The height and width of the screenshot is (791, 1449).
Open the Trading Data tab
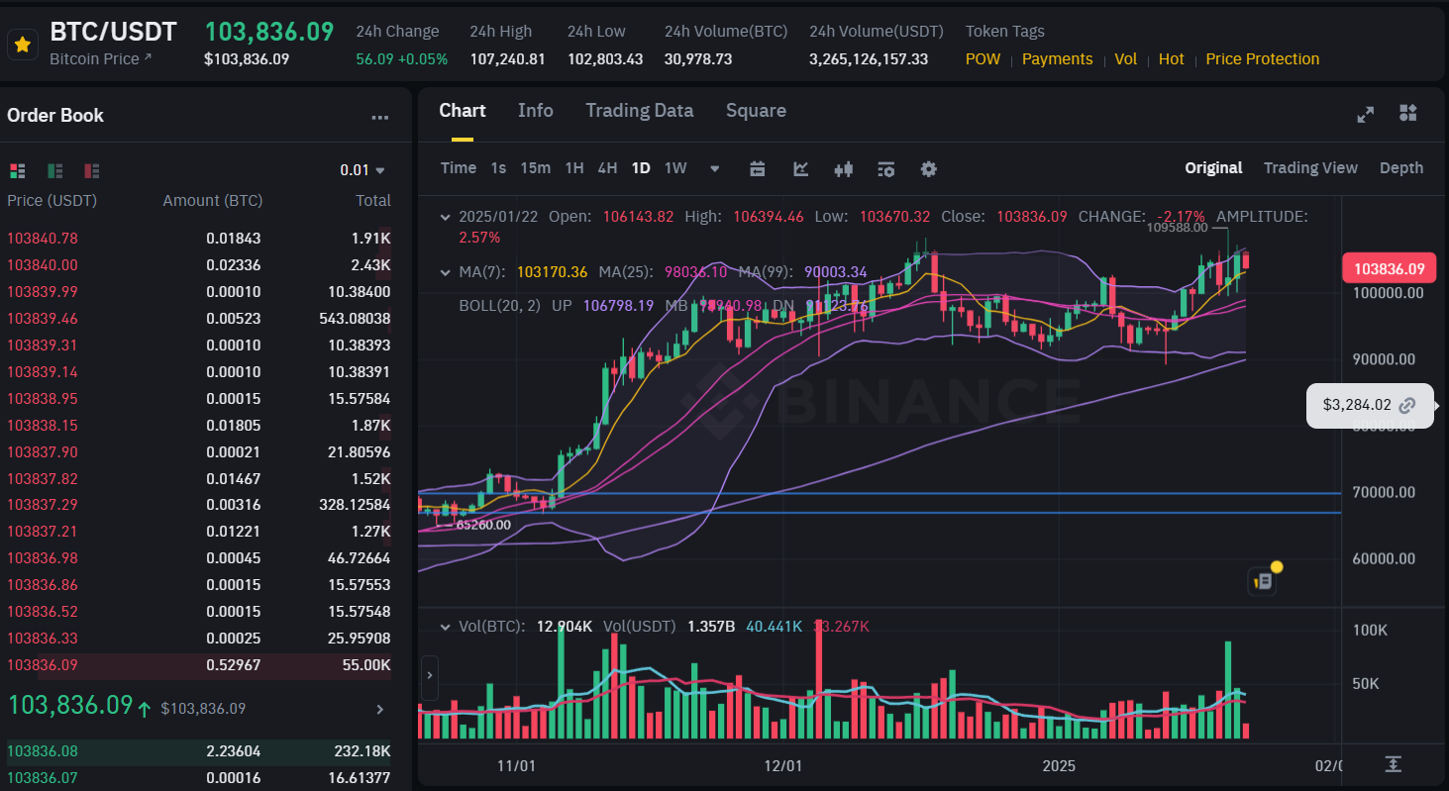pos(640,110)
